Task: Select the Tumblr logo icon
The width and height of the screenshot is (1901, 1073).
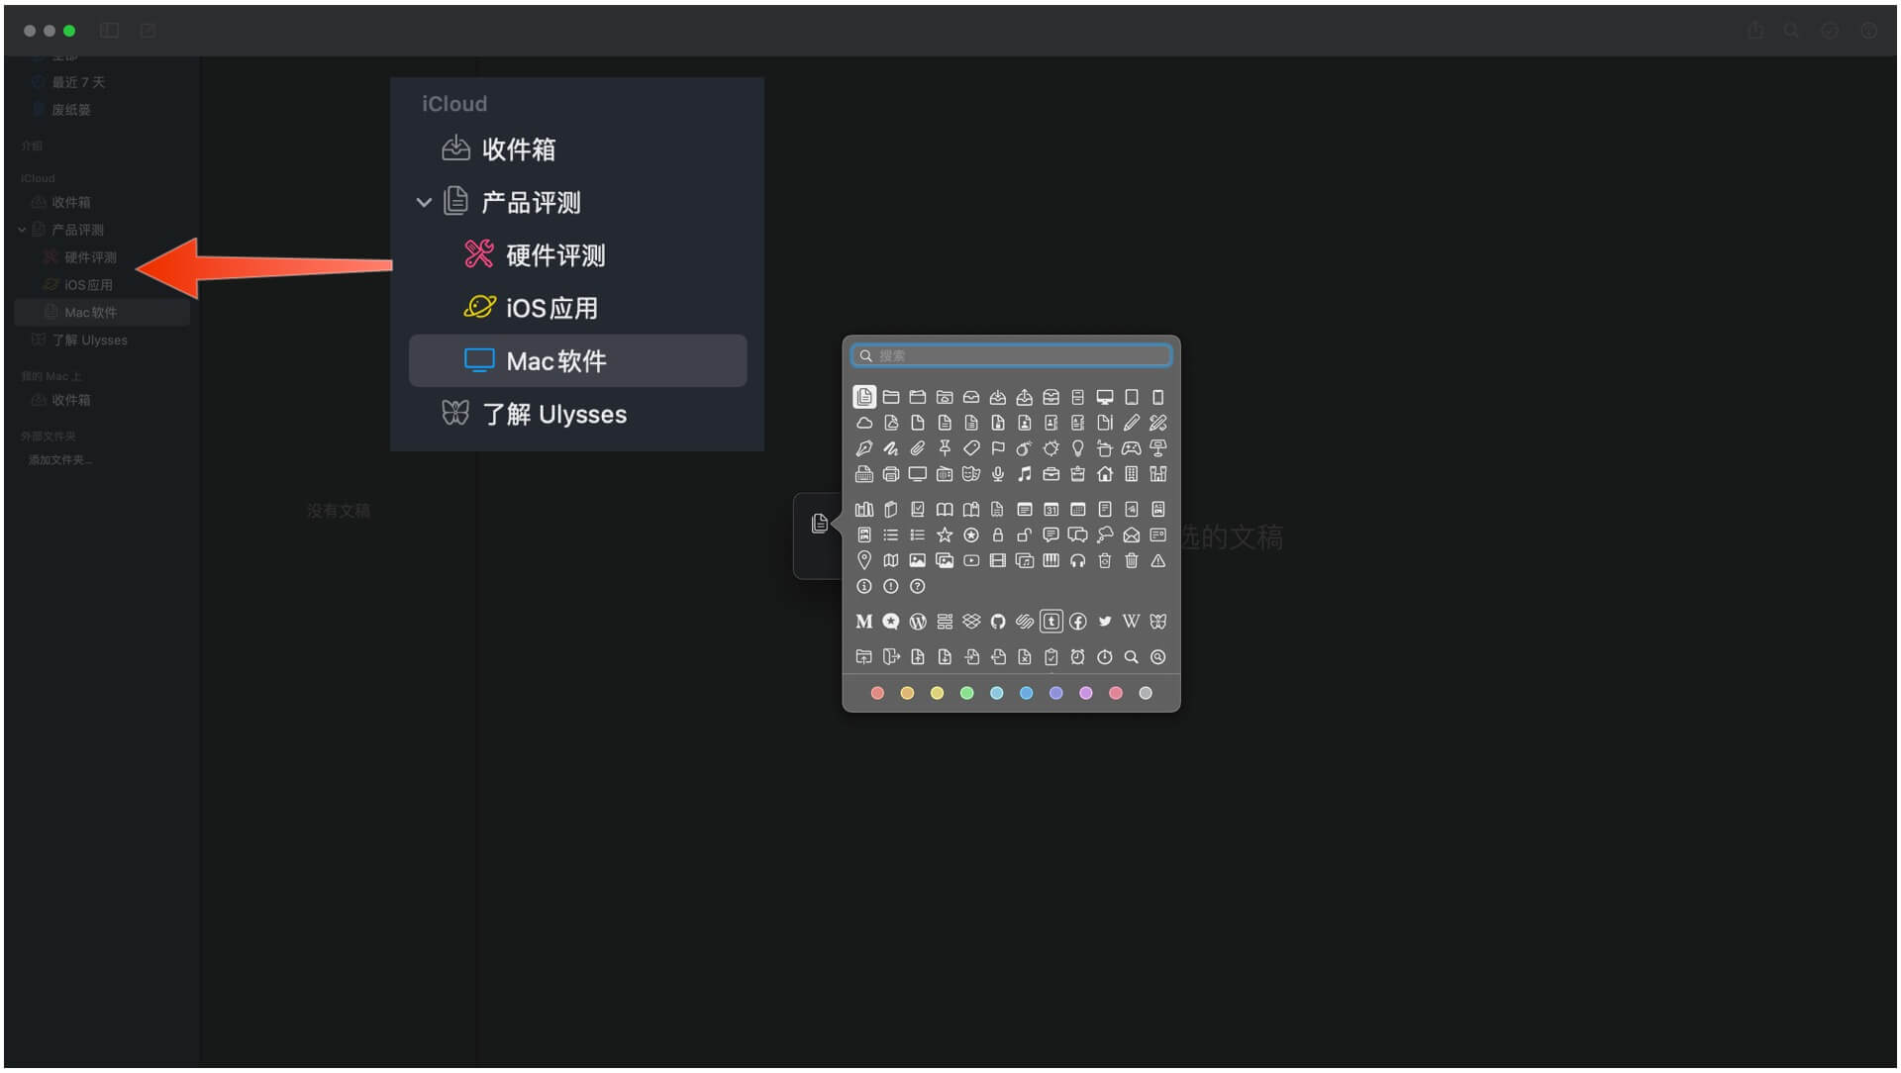Action: coord(1051,622)
